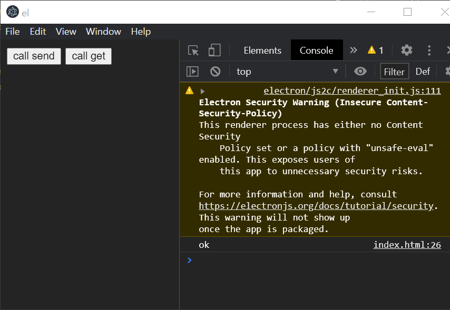The image size is (450, 310).
Task: Open the renderer_init.js:111 source link
Action: click(352, 91)
